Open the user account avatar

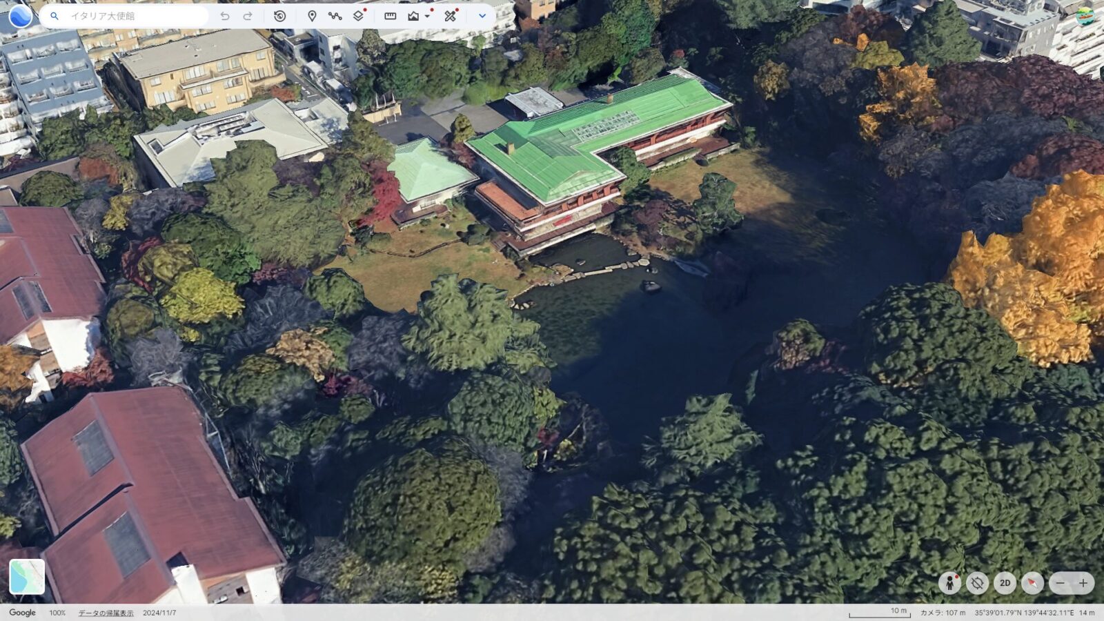click(x=1085, y=15)
